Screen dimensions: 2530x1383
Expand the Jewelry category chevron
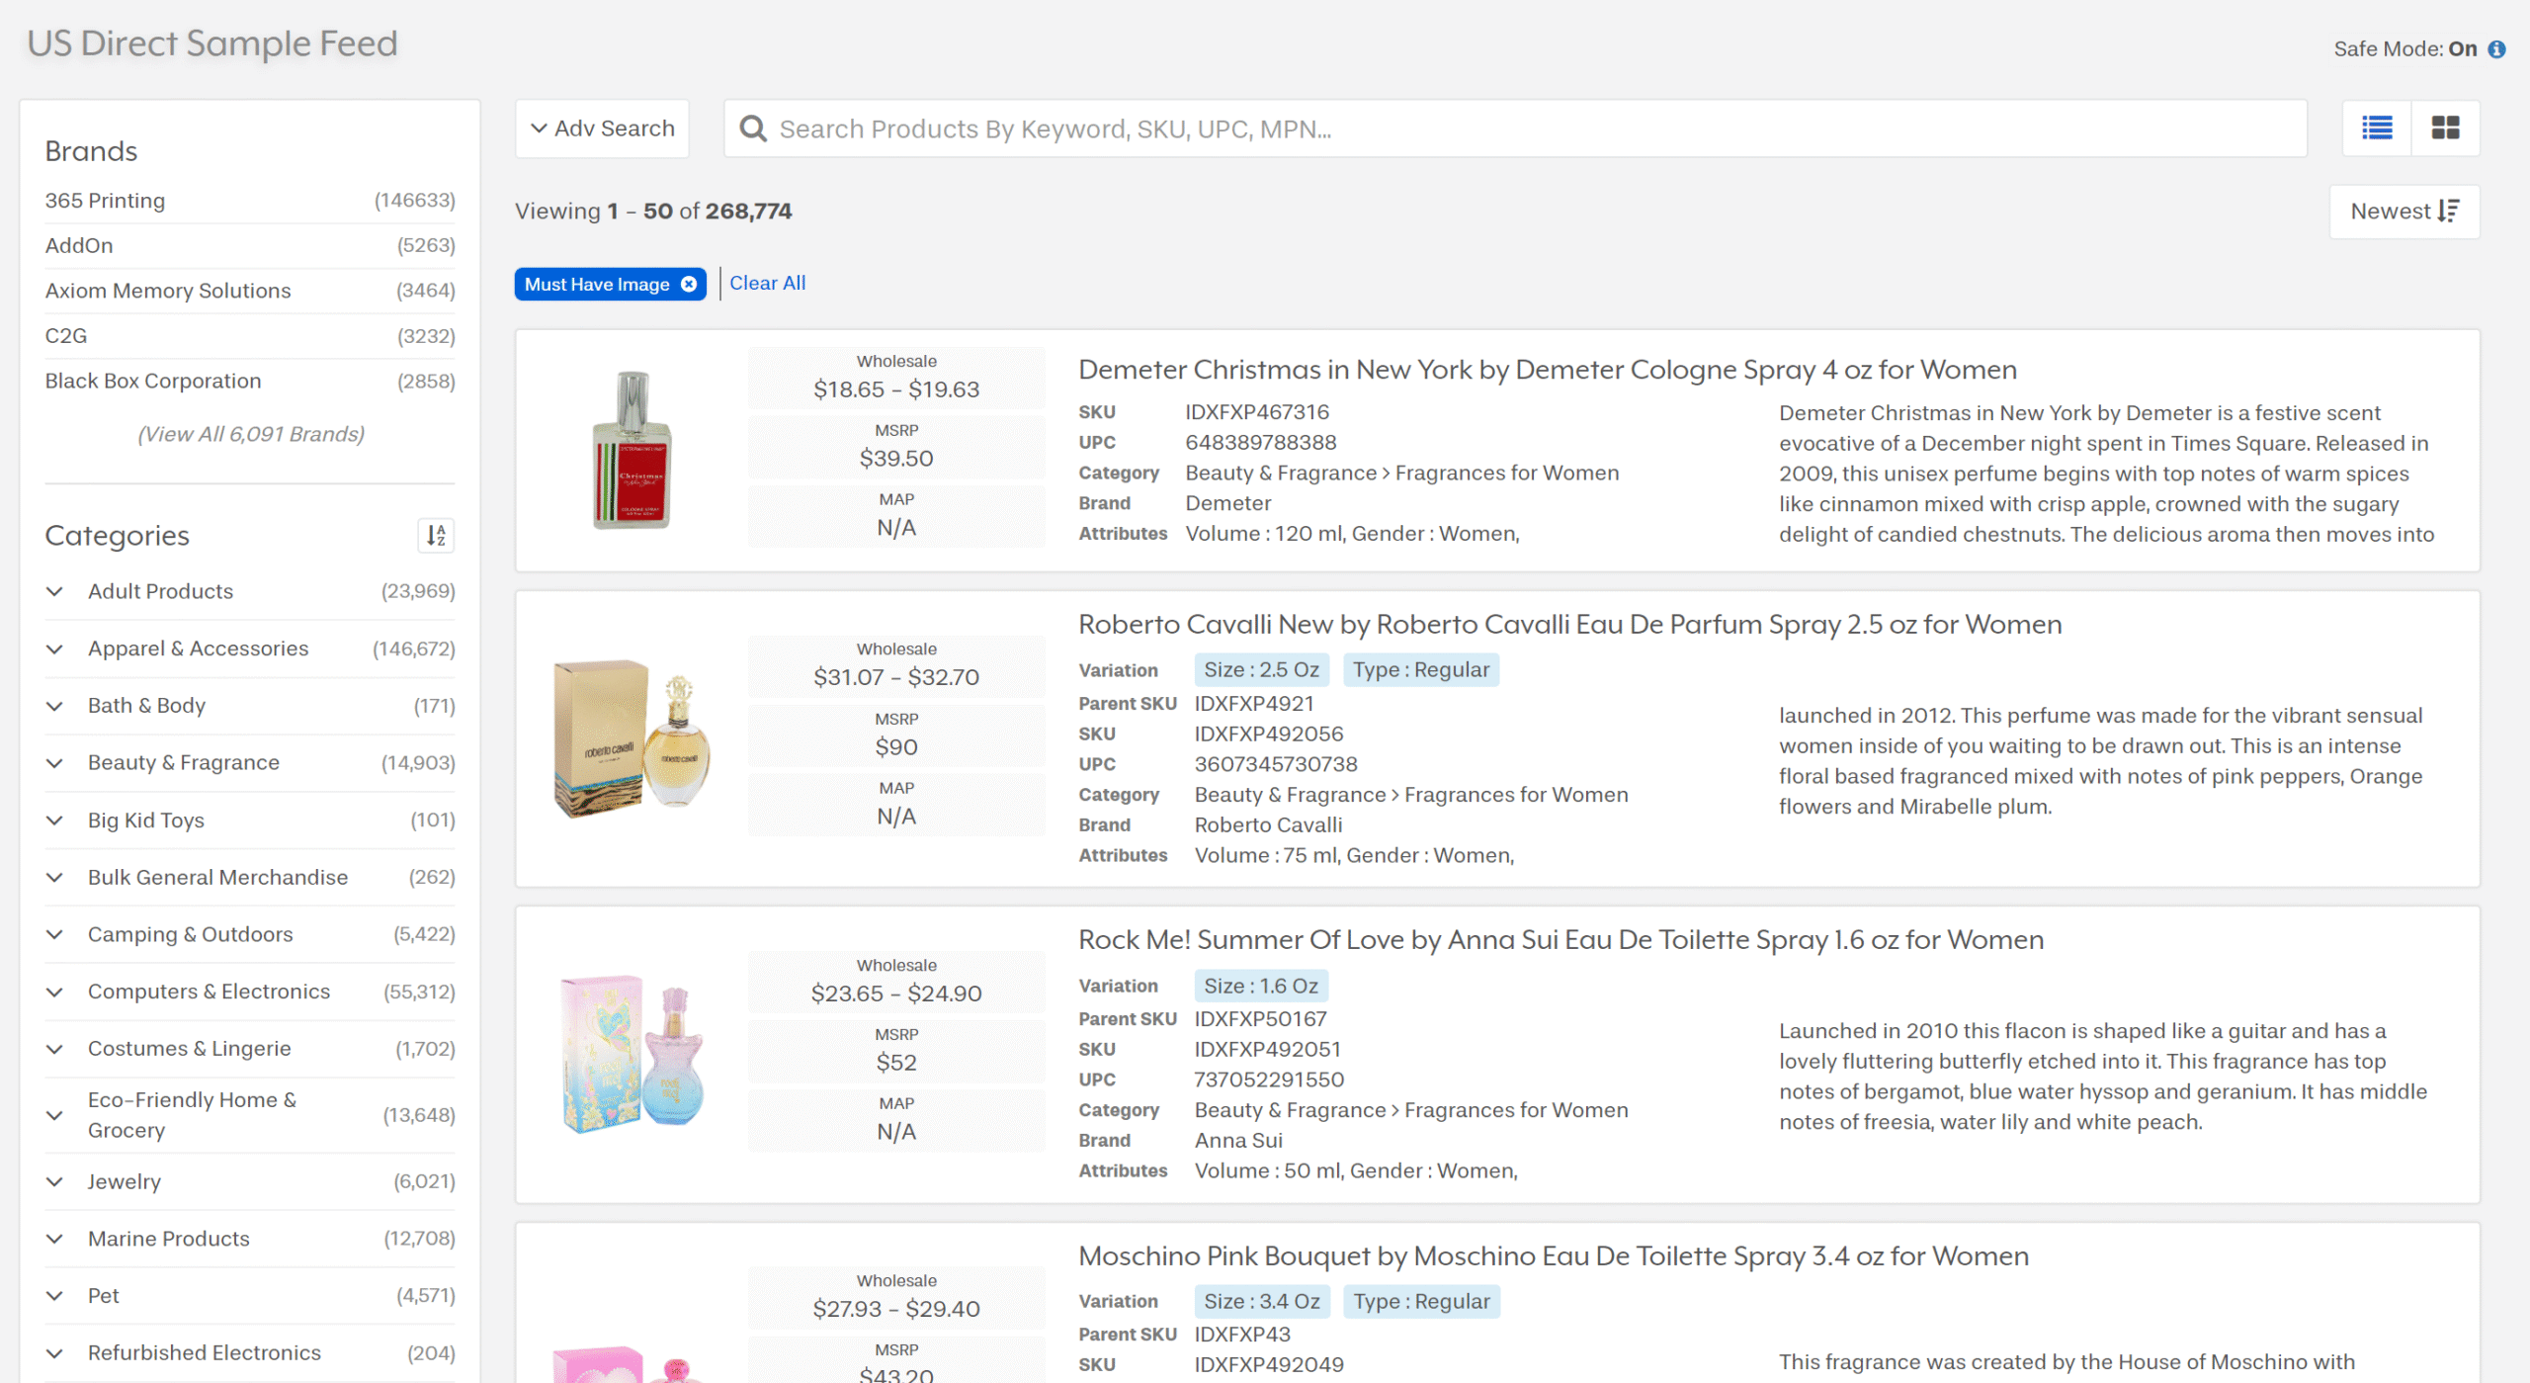click(55, 1182)
